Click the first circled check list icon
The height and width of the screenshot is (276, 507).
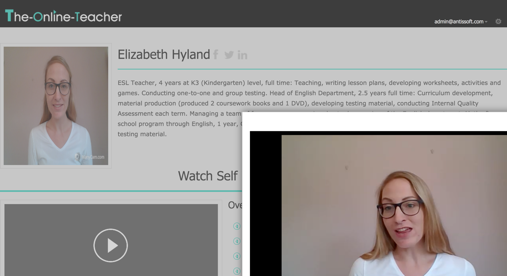click(x=237, y=226)
